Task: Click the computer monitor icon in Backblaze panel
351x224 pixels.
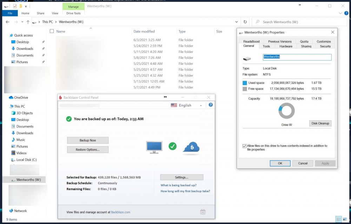Action: [154, 146]
